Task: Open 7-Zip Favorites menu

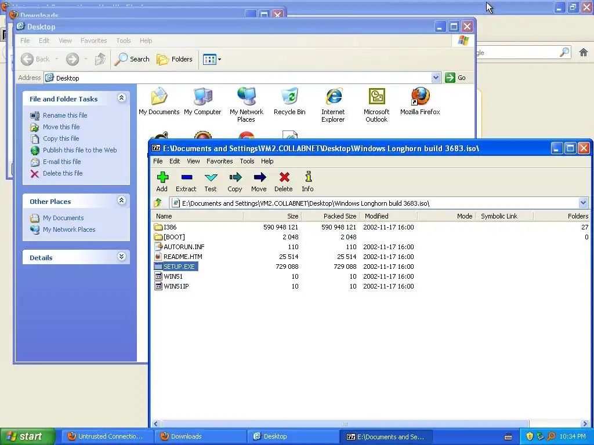Action: [x=220, y=161]
